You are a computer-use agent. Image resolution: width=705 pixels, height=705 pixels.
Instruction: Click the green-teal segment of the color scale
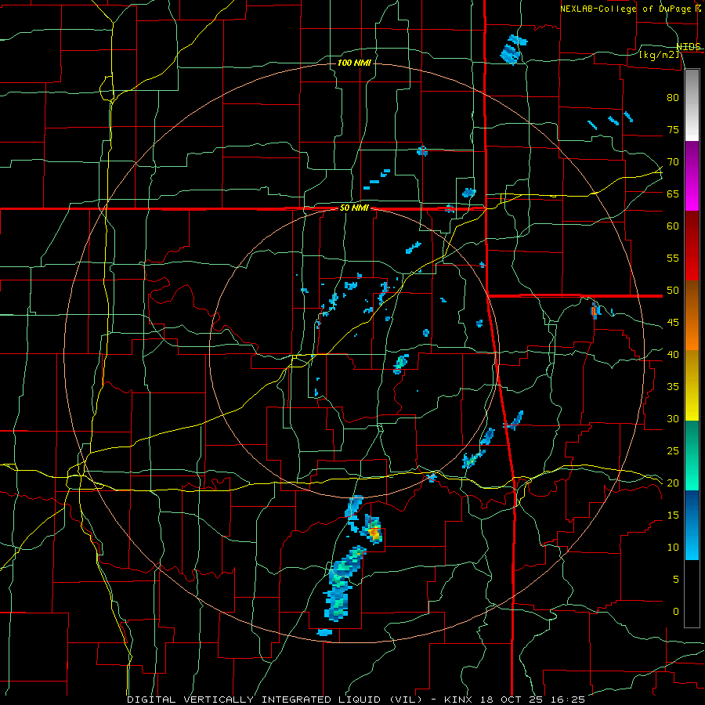pyautogui.click(x=692, y=456)
